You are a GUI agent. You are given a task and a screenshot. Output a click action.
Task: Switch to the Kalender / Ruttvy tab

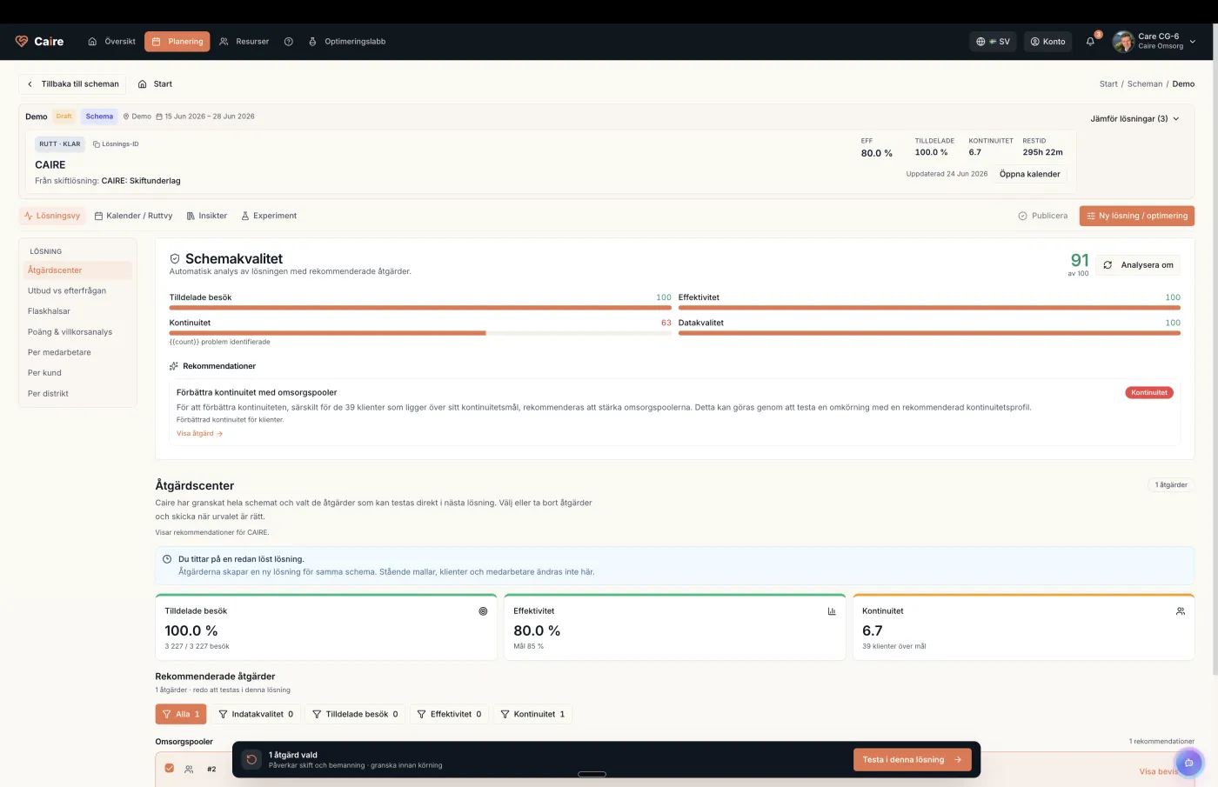coord(133,216)
